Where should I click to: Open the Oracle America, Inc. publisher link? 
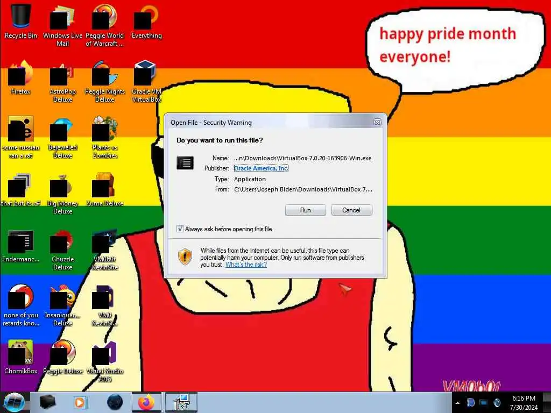tap(261, 168)
